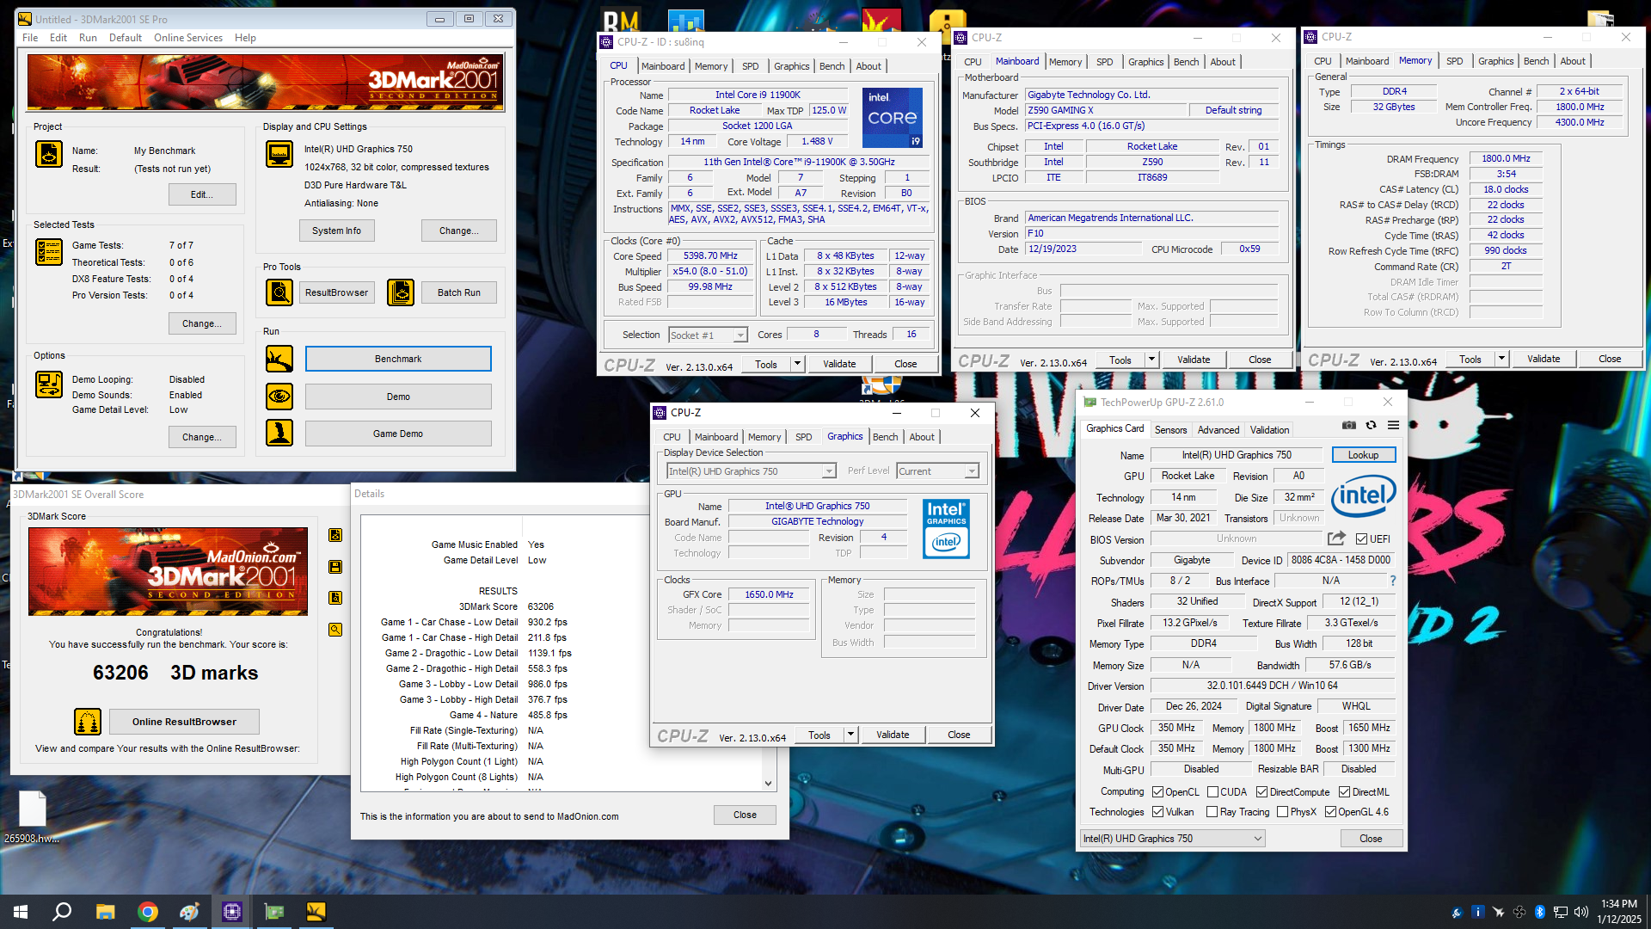Refresh GPU-Z data with the refresh icon

click(1372, 426)
